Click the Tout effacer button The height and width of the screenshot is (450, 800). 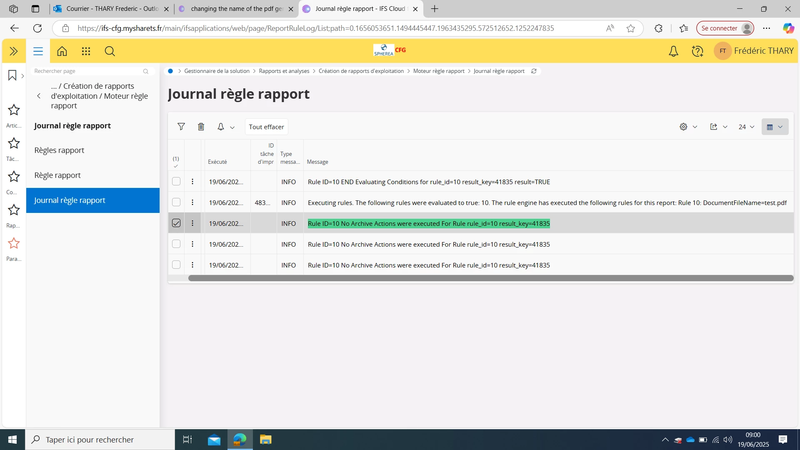266,127
